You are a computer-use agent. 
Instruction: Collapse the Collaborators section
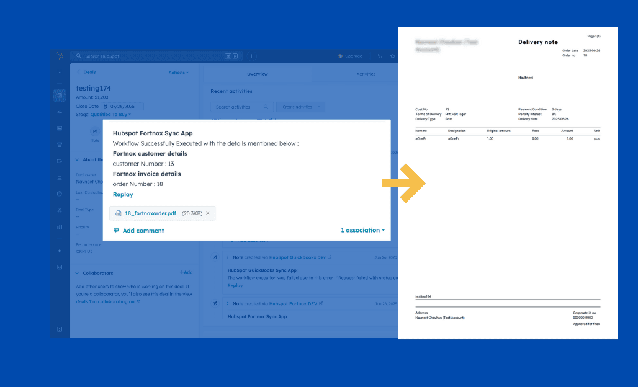(x=77, y=273)
